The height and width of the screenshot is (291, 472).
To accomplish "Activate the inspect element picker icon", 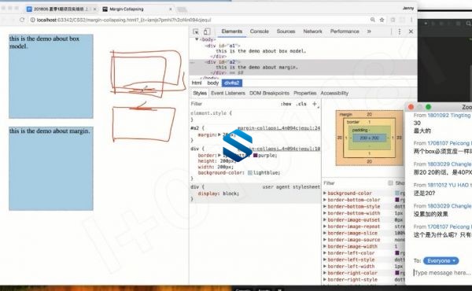I will pyautogui.click(x=196, y=31).
